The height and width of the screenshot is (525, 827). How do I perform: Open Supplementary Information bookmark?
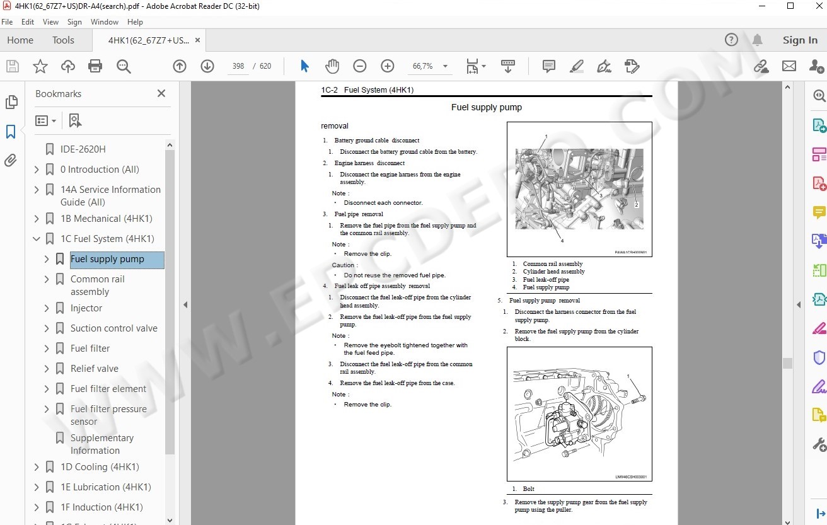point(102,444)
